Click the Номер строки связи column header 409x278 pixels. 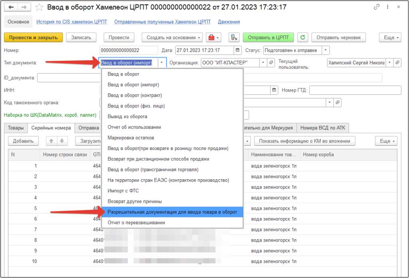pyautogui.click(x=65, y=155)
